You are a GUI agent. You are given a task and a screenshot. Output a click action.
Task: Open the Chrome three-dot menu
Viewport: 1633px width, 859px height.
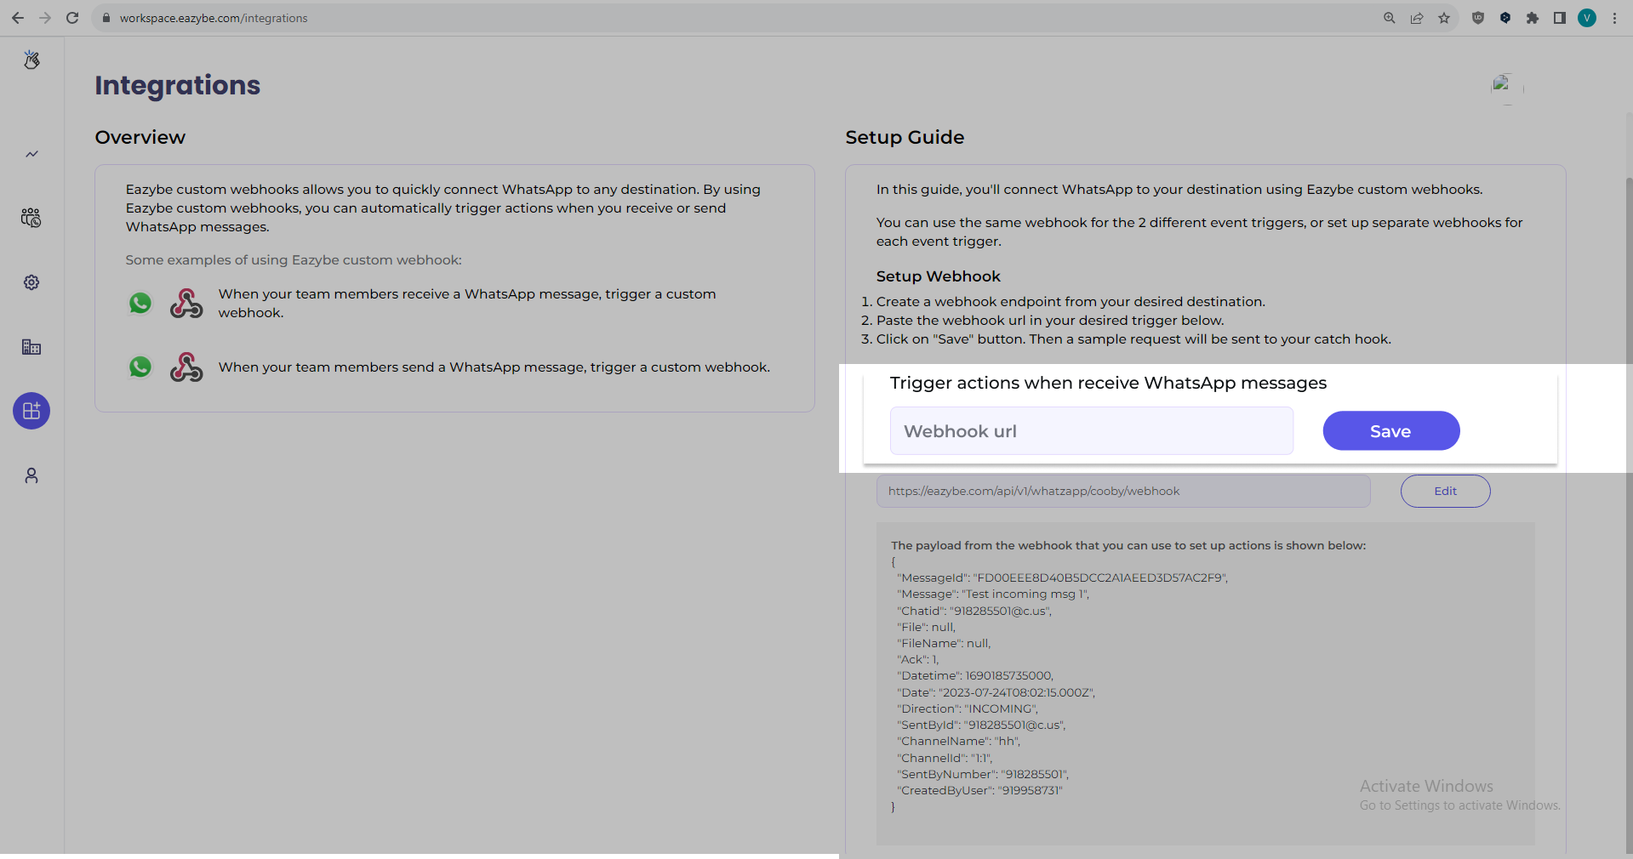click(1614, 18)
